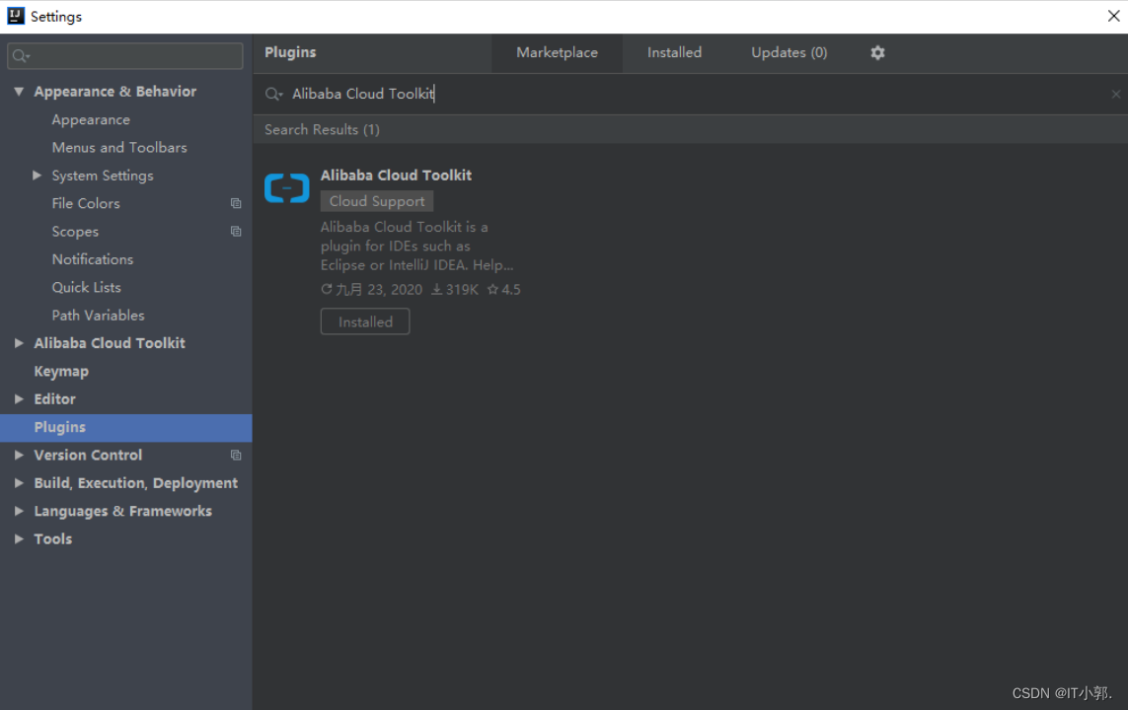Select Menus and Toolbars
Image resolution: width=1128 pixels, height=710 pixels.
tap(119, 147)
